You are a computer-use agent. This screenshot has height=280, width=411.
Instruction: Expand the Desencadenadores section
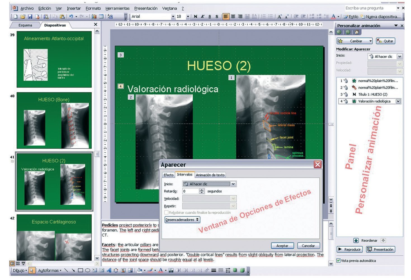click(182, 220)
